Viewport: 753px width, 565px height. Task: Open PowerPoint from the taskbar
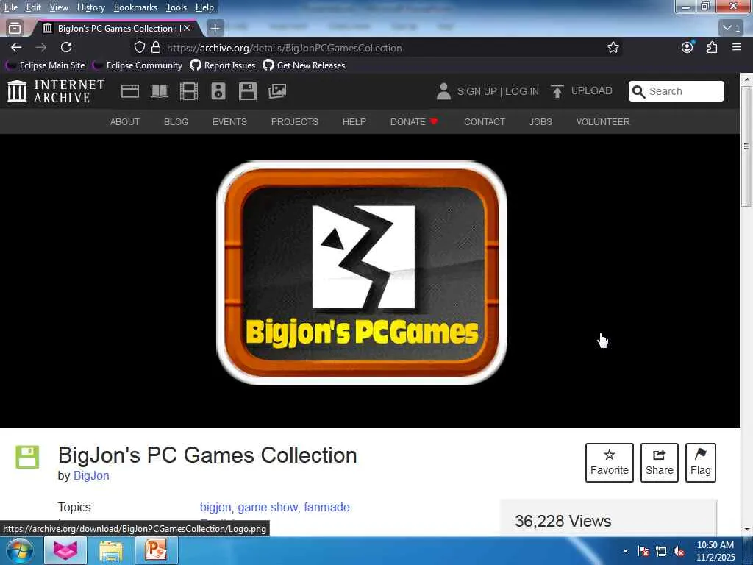(x=157, y=550)
